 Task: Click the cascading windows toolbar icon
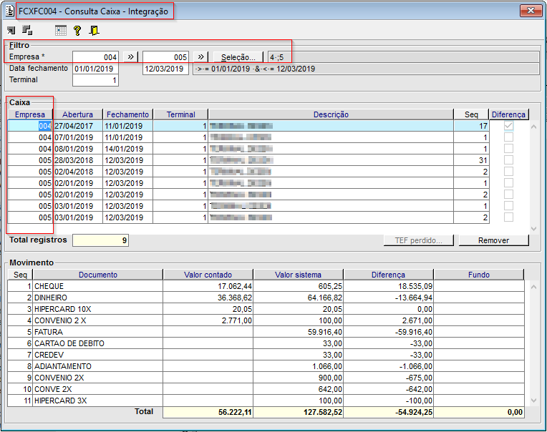pos(27,31)
